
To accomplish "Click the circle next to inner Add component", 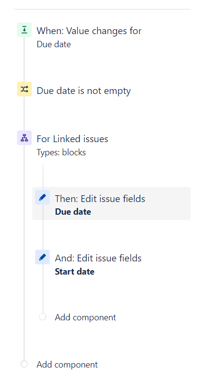I will pos(42,317).
